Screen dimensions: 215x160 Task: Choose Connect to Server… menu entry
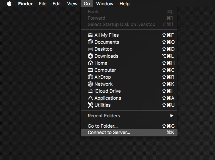[x=129, y=132]
